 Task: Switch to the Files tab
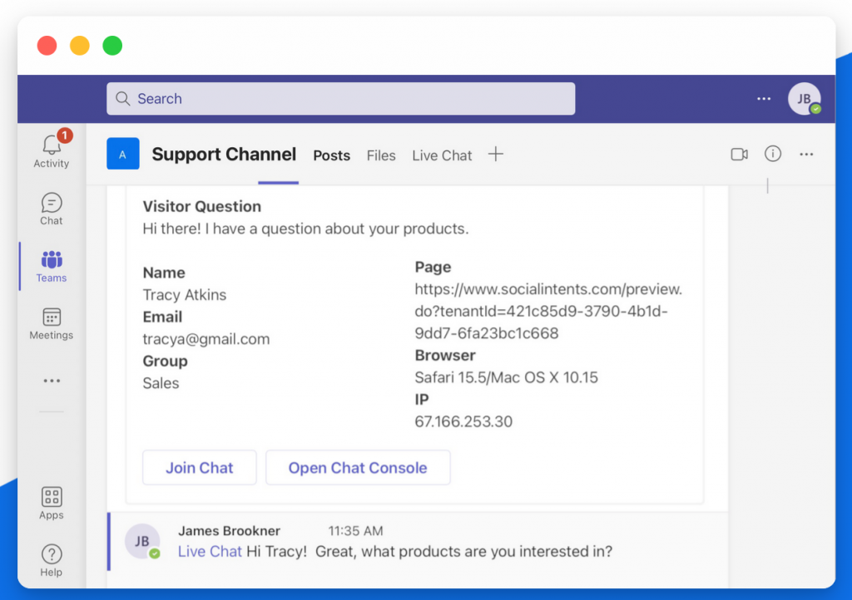click(381, 155)
